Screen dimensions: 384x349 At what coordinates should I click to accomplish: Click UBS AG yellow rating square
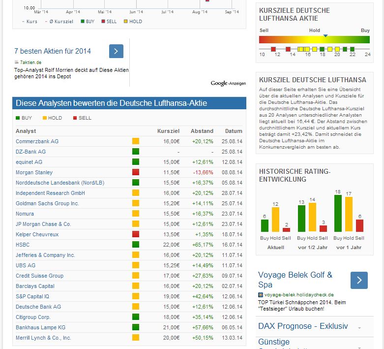point(135,265)
